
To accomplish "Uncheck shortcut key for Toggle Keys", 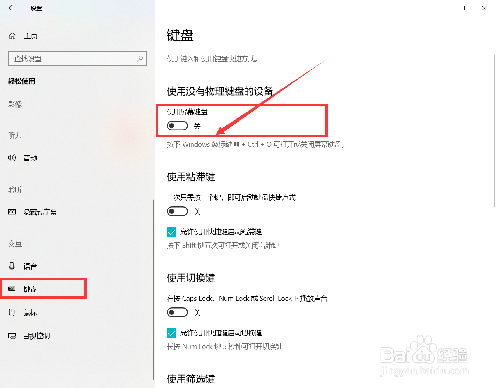I will (x=171, y=333).
